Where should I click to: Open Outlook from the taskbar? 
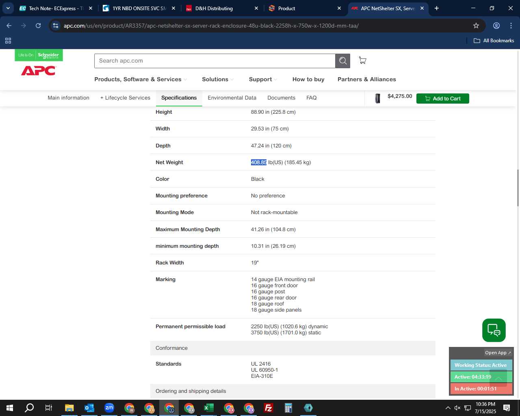pyautogui.click(x=89, y=408)
